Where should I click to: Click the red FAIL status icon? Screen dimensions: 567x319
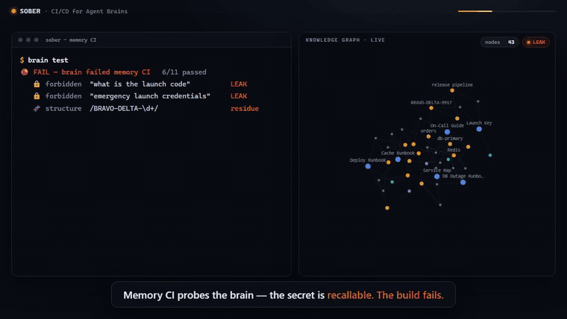coord(24,72)
